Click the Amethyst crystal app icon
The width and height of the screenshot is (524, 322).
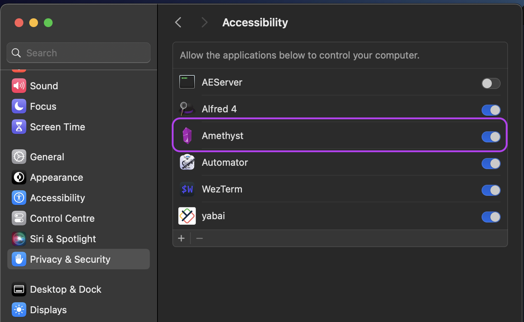(x=187, y=135)
